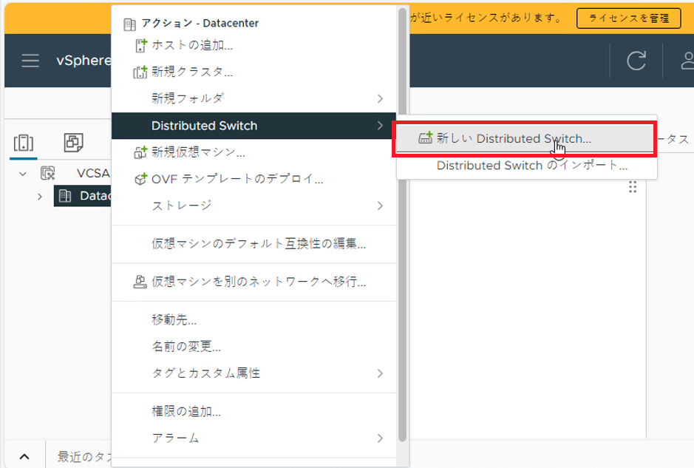This screenshot has width=694, height=468.
Task: Select 新規フォルダ menu entry
Action: coord(254,98)
